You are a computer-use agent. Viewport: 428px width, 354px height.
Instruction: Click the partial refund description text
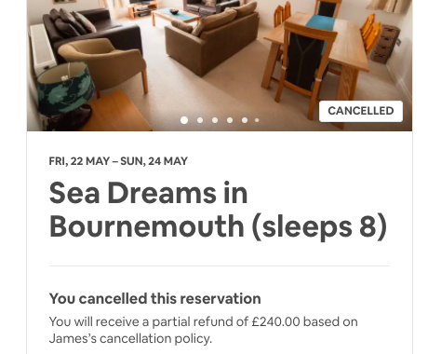point(204,330)
